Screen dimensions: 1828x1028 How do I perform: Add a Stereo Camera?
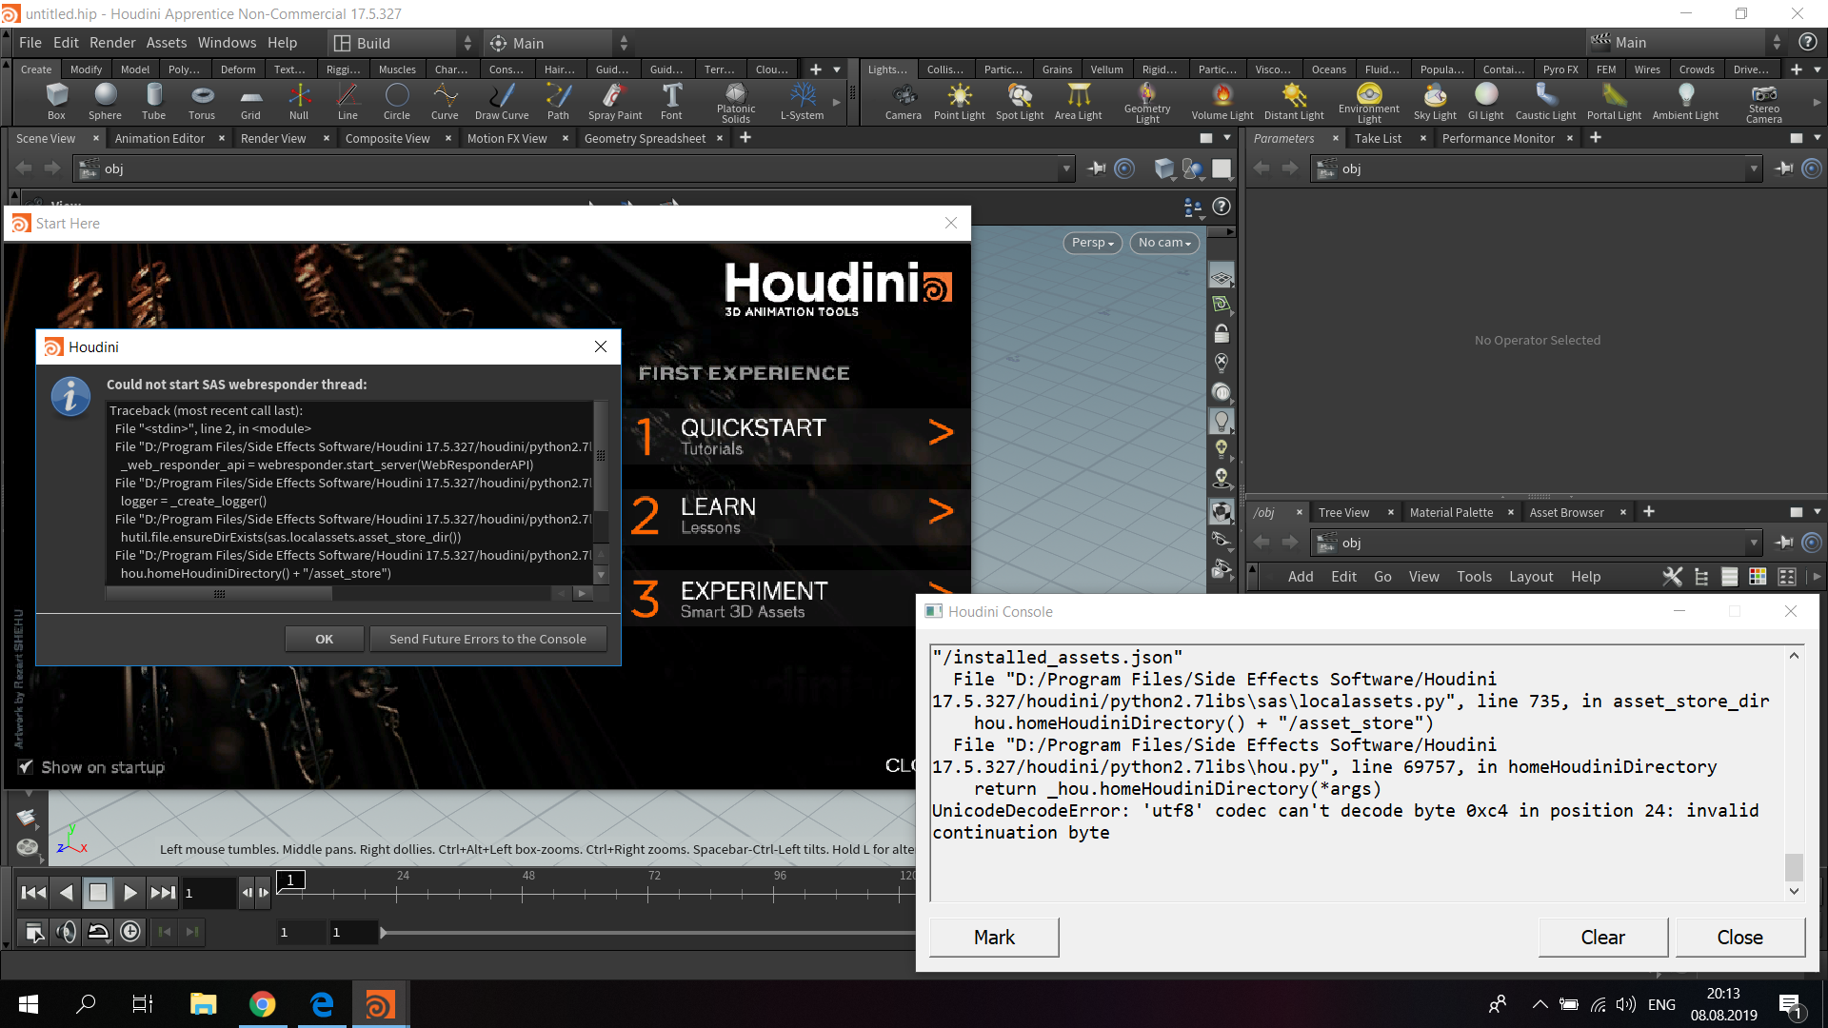click(x=1763, y=103)
